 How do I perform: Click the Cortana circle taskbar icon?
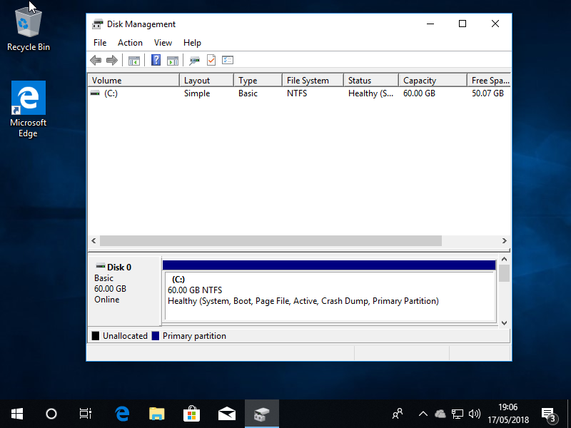pyautogui.click(x=51, y=414)
